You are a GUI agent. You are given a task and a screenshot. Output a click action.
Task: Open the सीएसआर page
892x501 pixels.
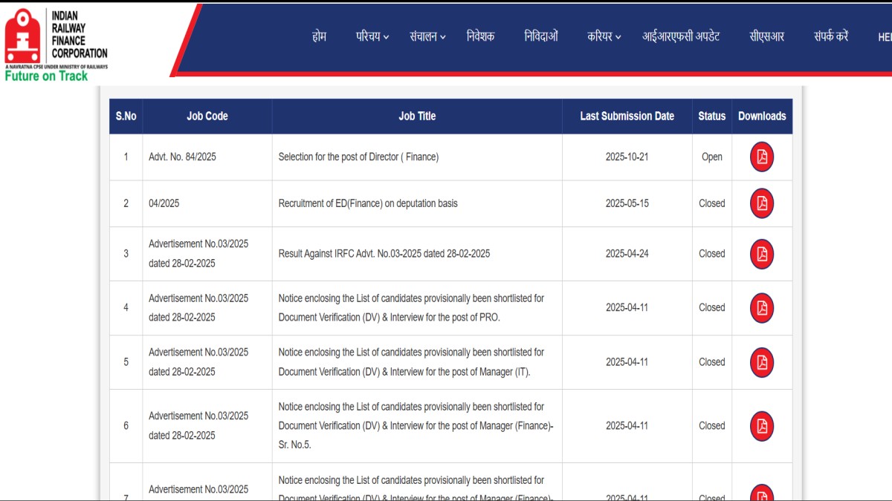[x=766, y=36]
